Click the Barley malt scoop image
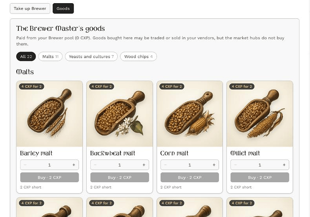310x217 pixels. [x=49, y=114]
